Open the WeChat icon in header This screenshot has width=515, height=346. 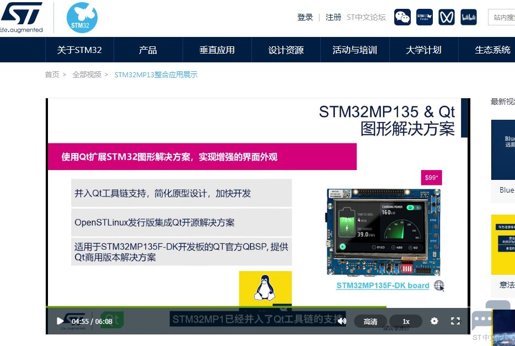coord(403,17)
